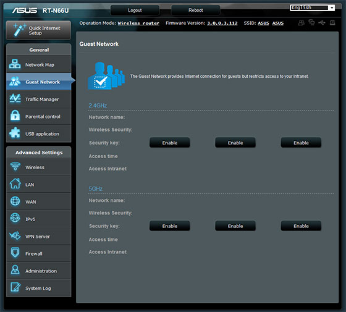The image size is (346, 312).
Task: Click the guest users status icon in header
Action: pos(302,23)
